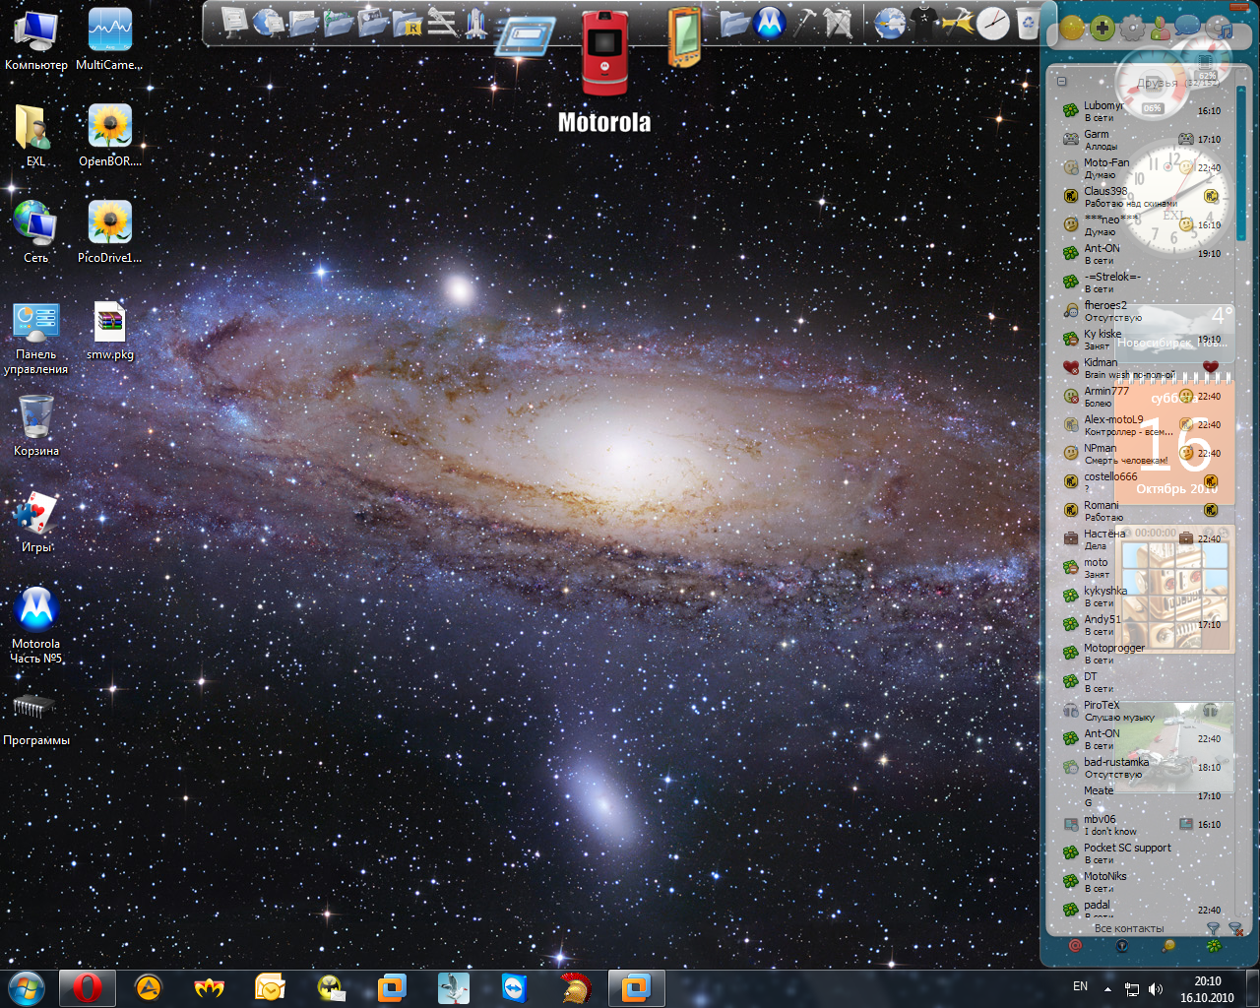Open Motorola Часть №5 desktop shortcut

tap(36, 626)
